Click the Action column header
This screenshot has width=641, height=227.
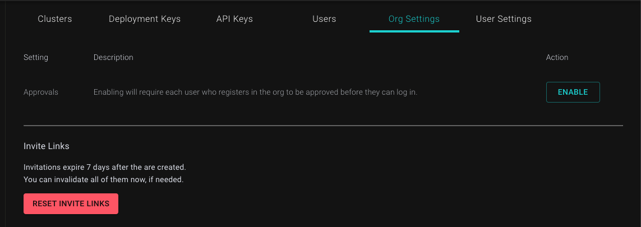coord(557,58)
